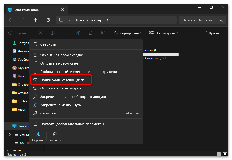Switch to large icons view in status bar
The height and width of the screenshot is (160, 232).
[x=225, y=154]
